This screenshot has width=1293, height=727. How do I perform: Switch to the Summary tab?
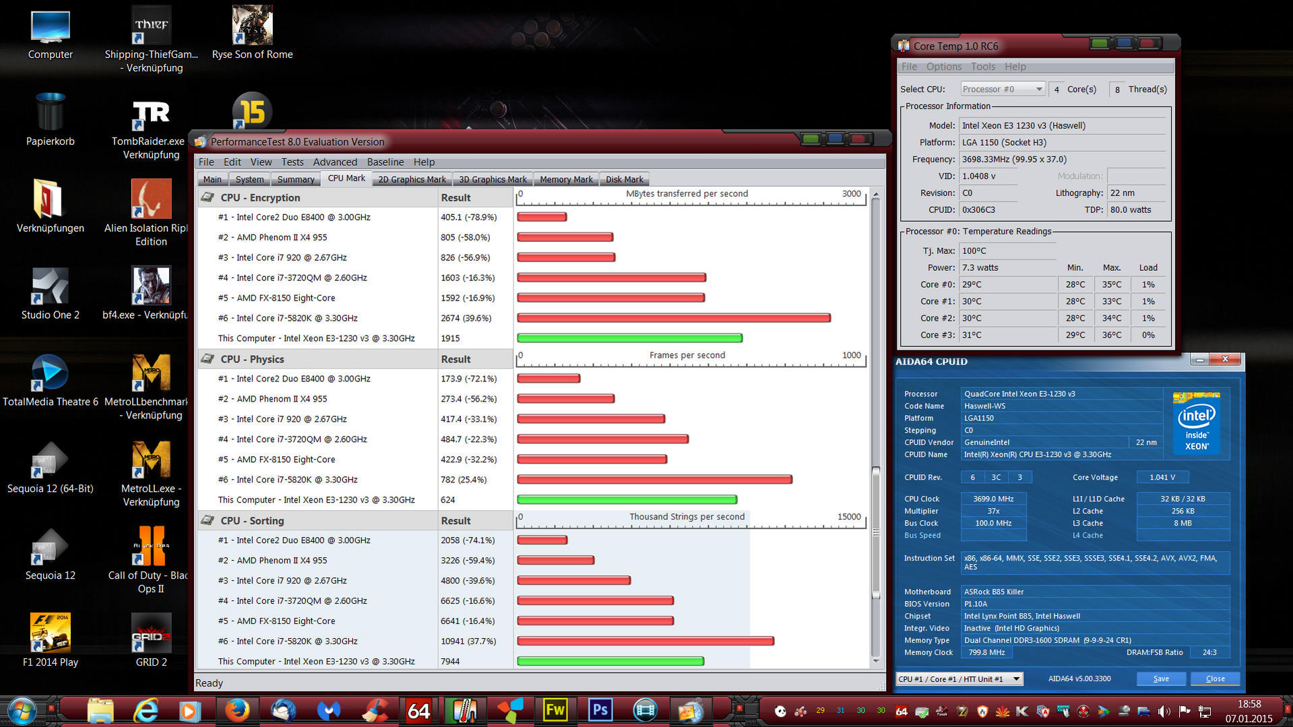pyautogui.click(x=296, y=179)
